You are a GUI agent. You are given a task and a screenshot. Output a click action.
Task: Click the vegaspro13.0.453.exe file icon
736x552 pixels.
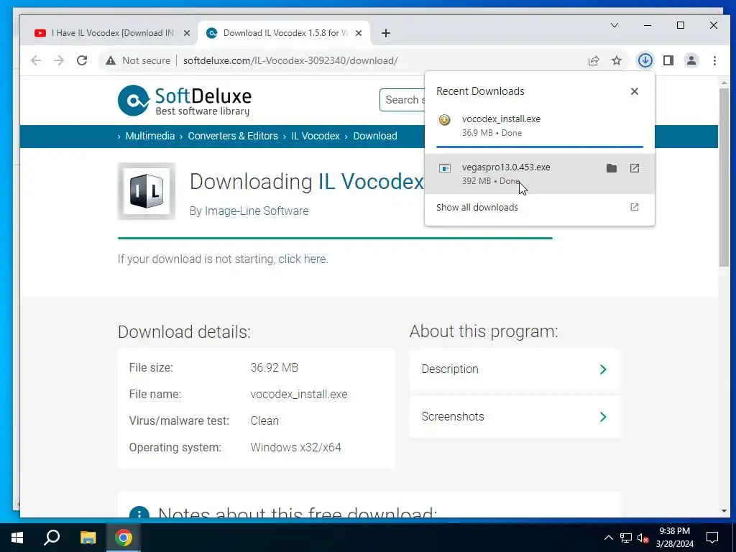tap(444, 168)
